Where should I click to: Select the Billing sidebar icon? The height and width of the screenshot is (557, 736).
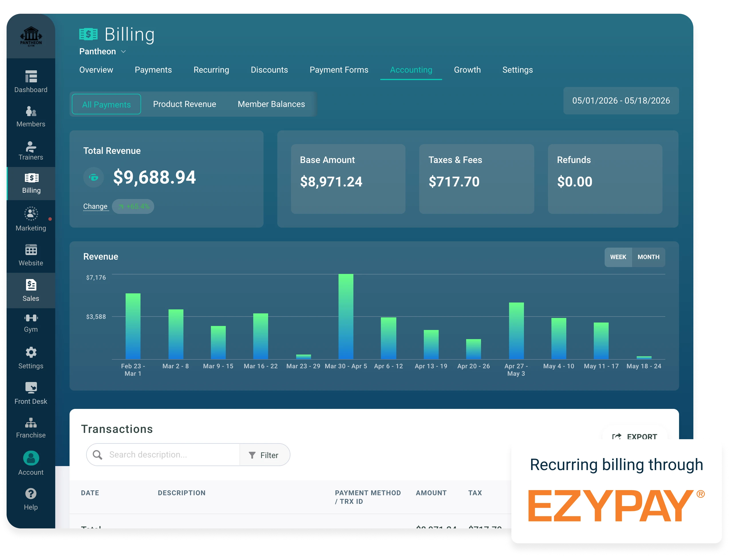[31, 178]
